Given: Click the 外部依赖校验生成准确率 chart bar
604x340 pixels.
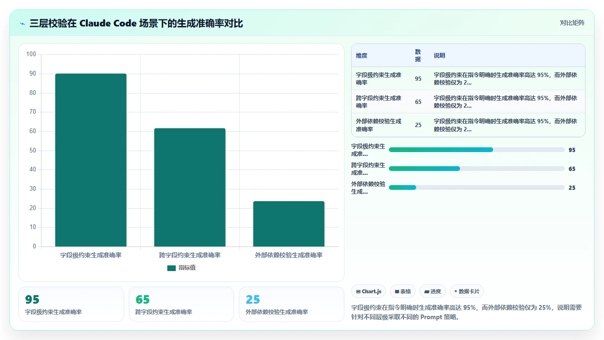Looking at the screenshot, I should (289, 224).
